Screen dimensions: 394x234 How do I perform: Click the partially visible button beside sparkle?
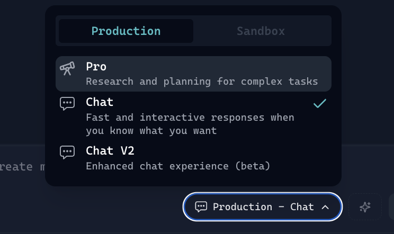pos(391,207)
